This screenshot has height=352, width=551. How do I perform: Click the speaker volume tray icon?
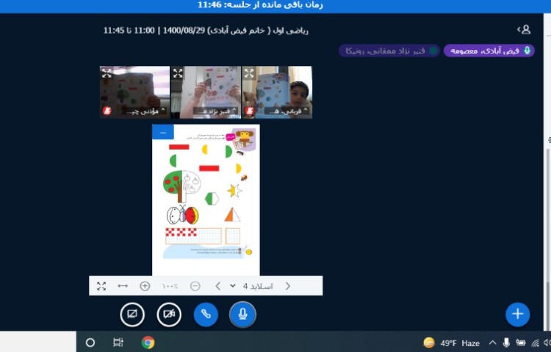(x=547, y=342)
